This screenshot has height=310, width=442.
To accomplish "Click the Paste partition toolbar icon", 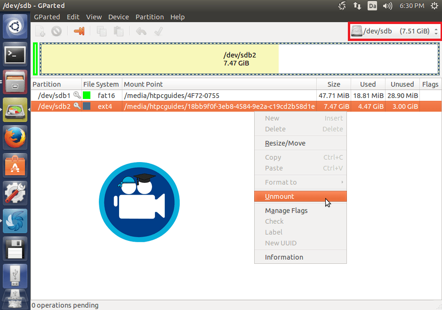I will pos(118,31).
